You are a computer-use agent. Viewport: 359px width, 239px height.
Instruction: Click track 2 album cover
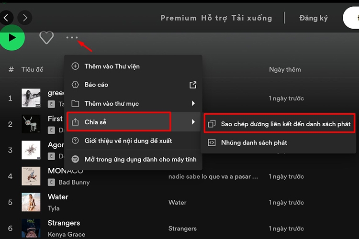point(31,124)
